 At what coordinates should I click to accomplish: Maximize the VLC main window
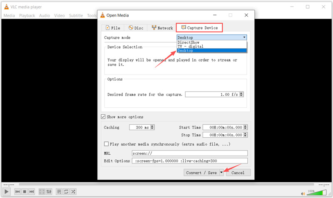pos(308,7)
